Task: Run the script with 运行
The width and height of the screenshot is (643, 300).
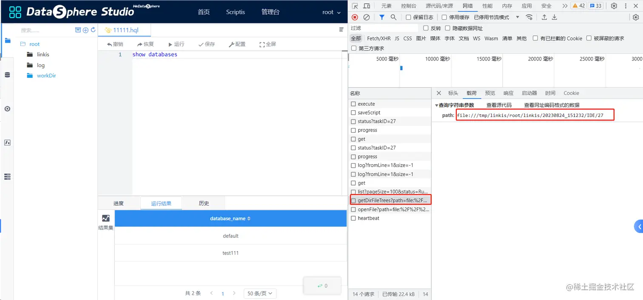Action: [x=176, y=44]
